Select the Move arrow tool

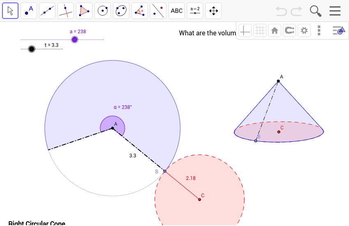(10, 11)
